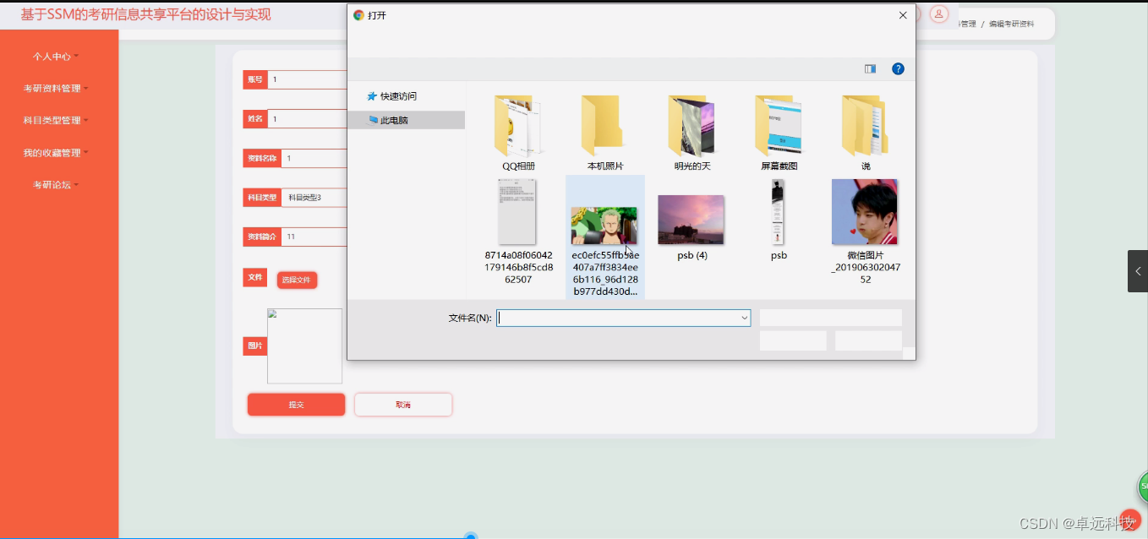Open the QQ相册 folder

click(517, 127)
